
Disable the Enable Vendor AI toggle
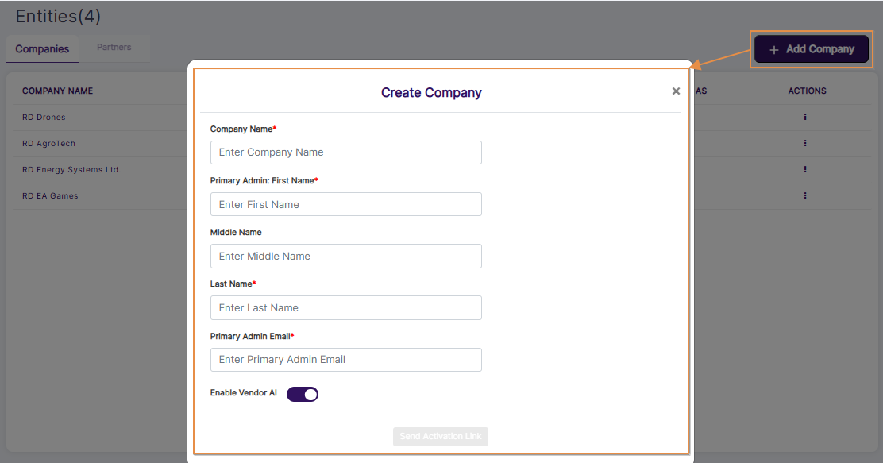point(303,394)
